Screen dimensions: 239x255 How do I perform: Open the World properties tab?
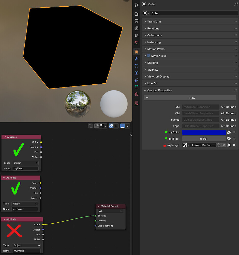pyautogui.click(x=137, y=42)
